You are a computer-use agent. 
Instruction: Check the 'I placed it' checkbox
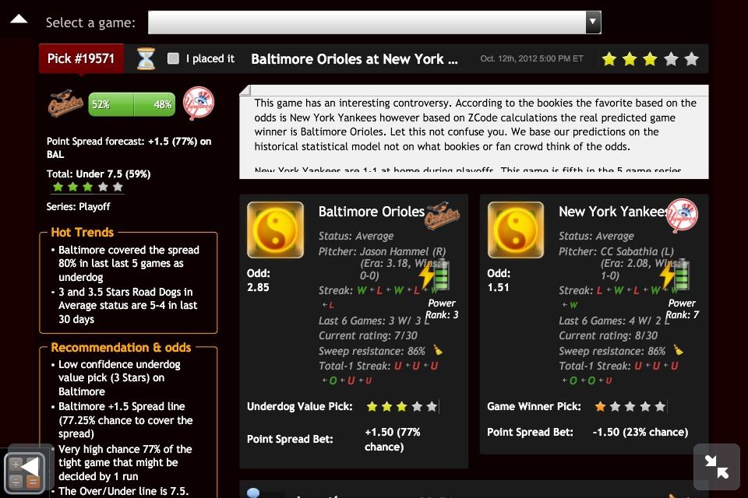[x=173, y=58]
